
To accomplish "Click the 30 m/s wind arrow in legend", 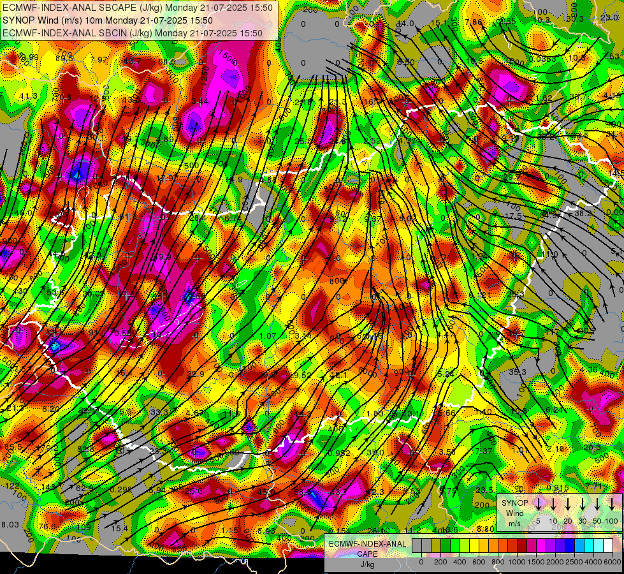I will point(582,504).
